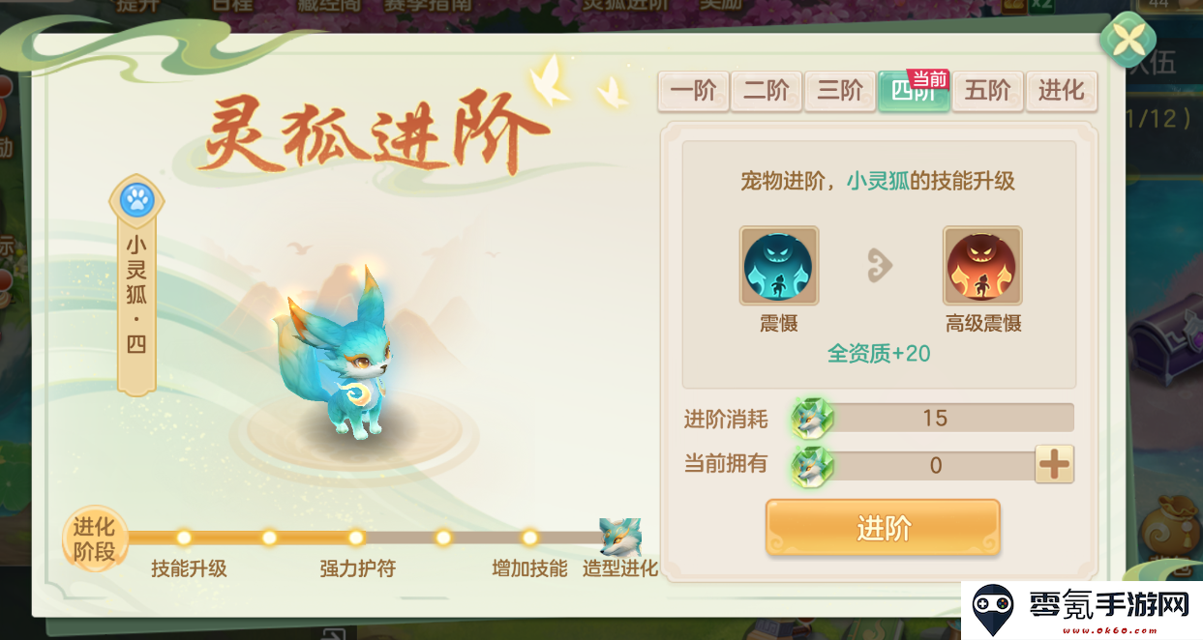Click the fox token icon beside 进阶消耗
1203x640 pixels.
click(x=812, y=419)
